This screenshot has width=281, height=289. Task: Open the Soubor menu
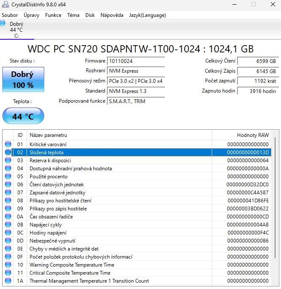[x=10, y=15]
